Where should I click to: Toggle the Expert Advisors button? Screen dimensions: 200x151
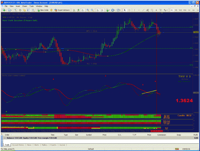point(62,10)
